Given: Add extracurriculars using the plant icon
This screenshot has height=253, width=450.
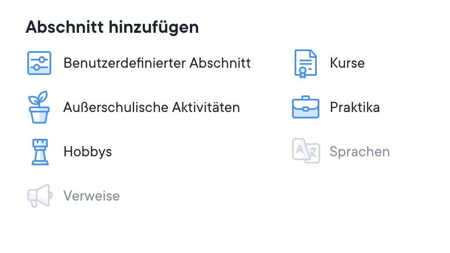Looking at the screenshot, I should click(x=39, y=107).
